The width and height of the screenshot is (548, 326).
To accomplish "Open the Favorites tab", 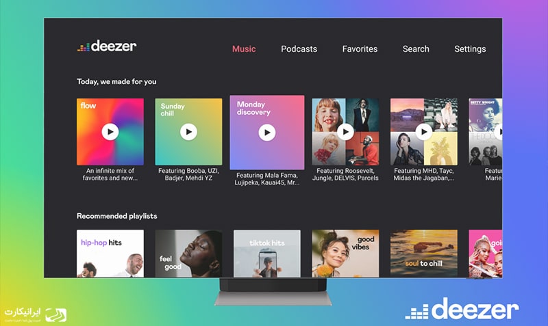I will pos(360,49).
